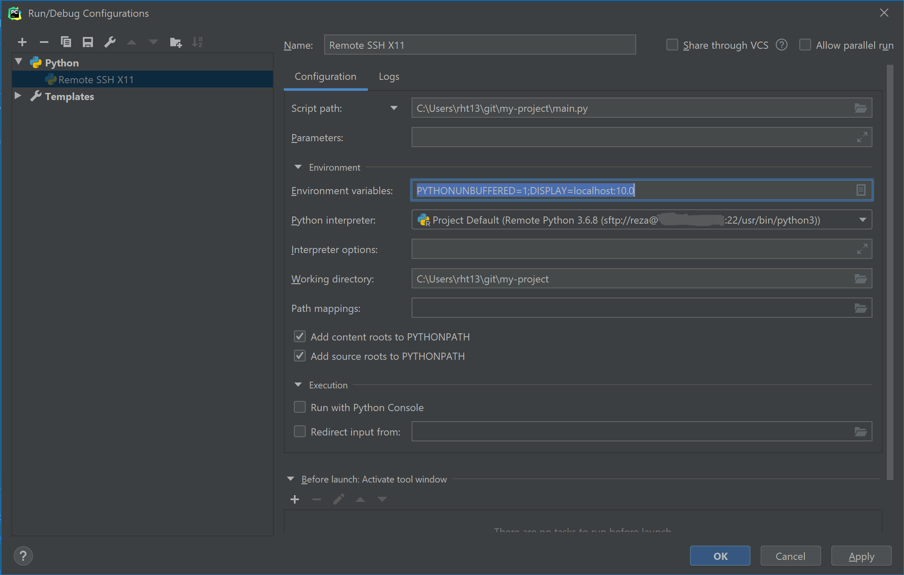This screenshot has height=575, width=904.
Task: Click the Share through VCS help icon
Action: (x=782, y=45)
